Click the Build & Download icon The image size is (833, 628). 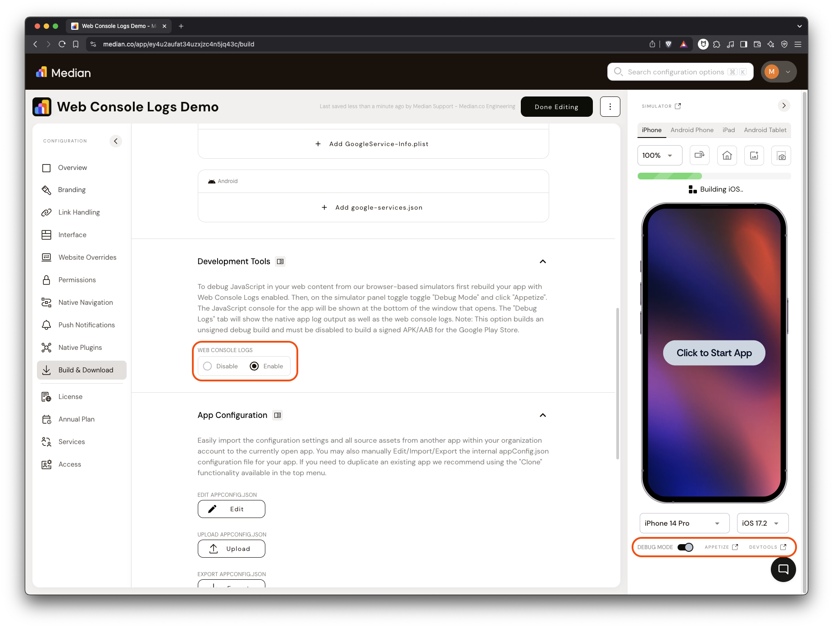46,370
